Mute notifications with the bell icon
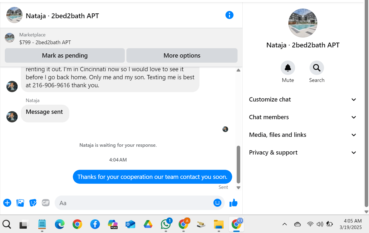Screen dimensions: 369x233 coord(288,68)
